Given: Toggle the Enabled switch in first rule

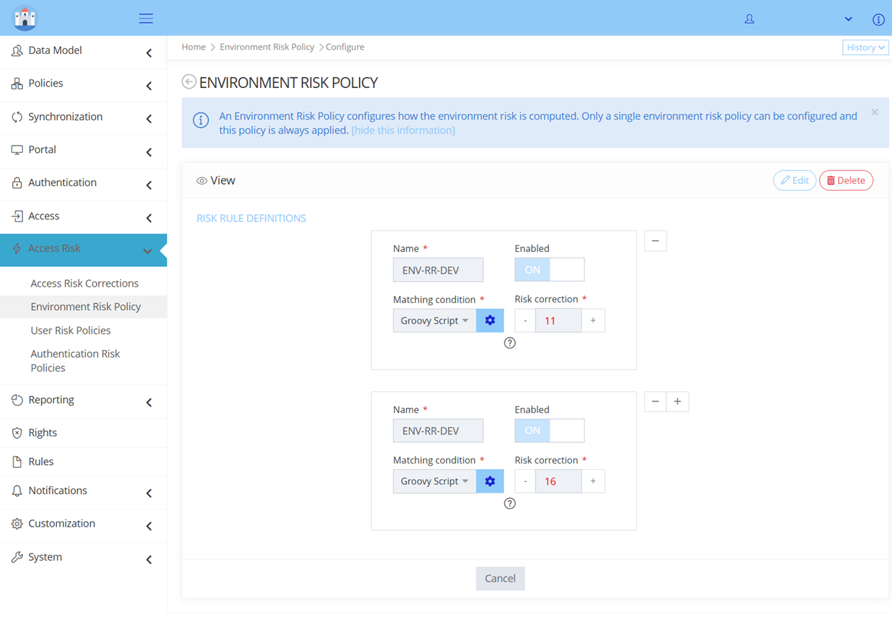Looking at the screenshot, I should click(x=549, y=270).
